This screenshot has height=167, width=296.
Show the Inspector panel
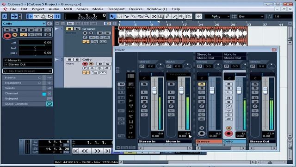[x=29, y=17]
